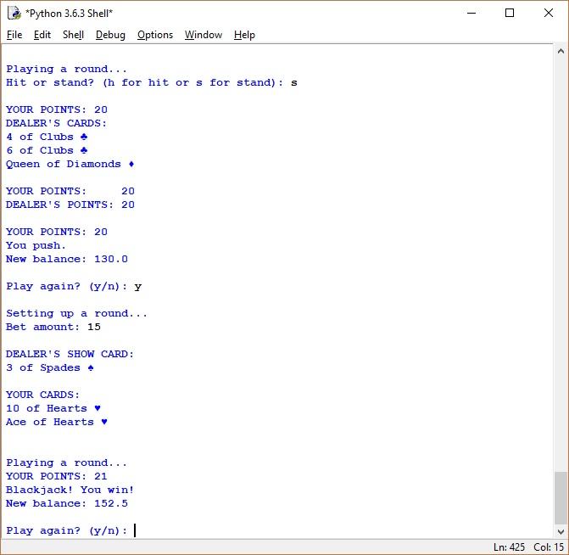Click the 'Queen of Diamonds' line
569x555 pixels.
click(x=70, y=164)
